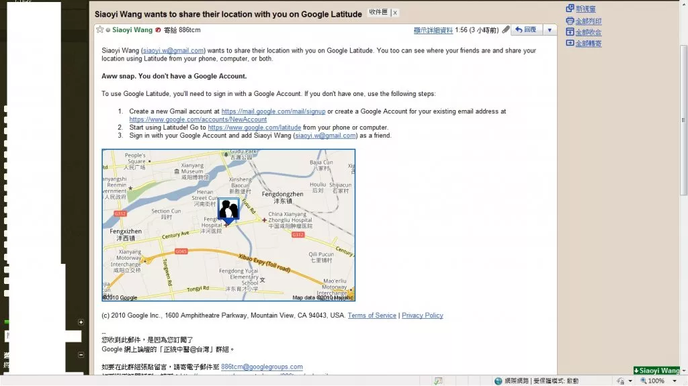This screenshot has width=688, height=386.
Task: Click the security lock icon in status bar
Action: (x=620, y=381)
